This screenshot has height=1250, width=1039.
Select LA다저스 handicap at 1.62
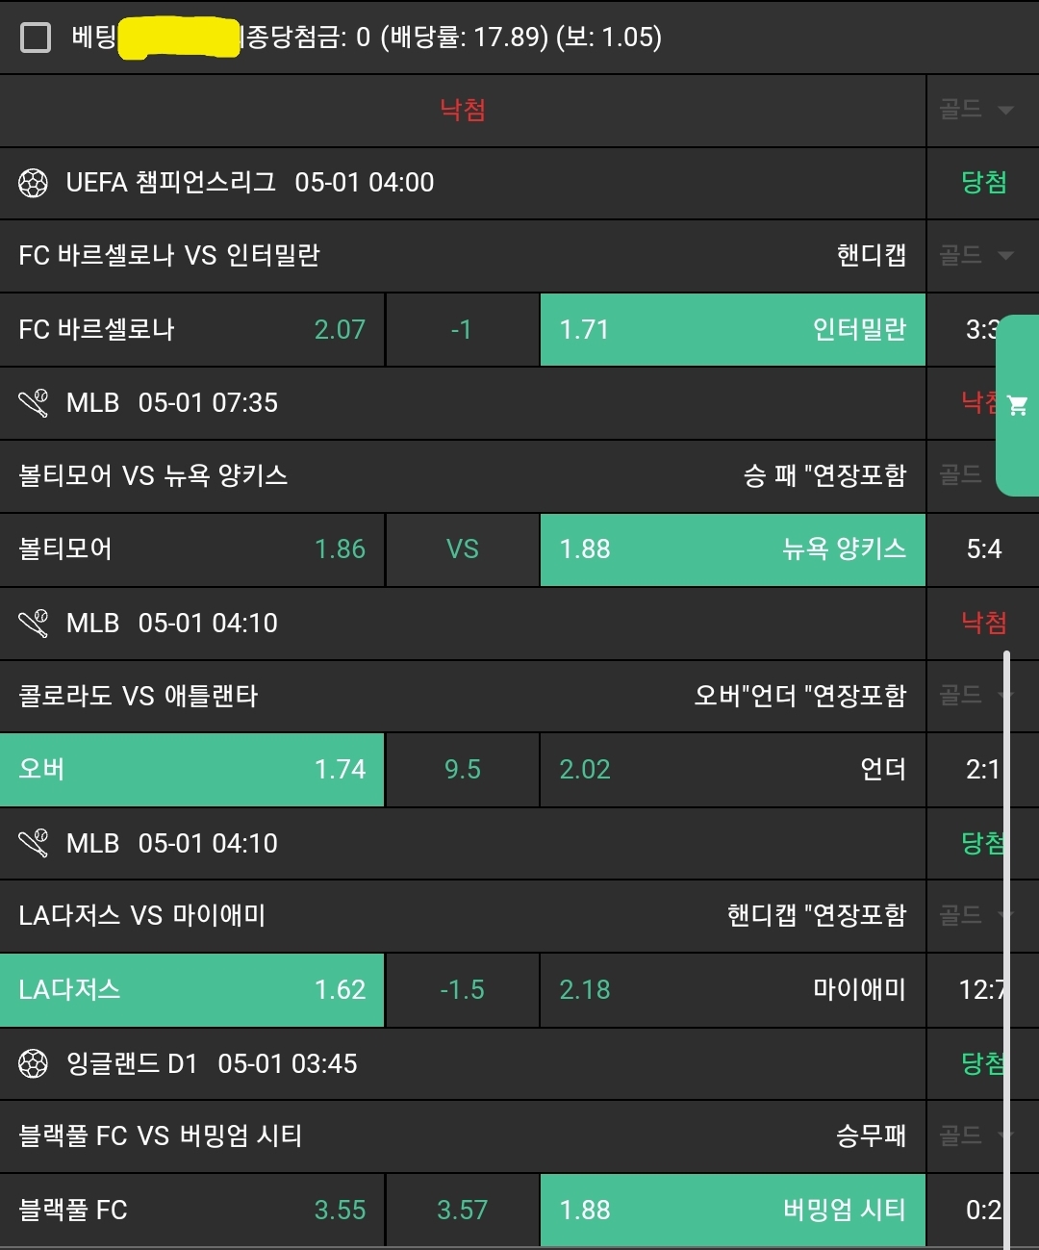pyautogui.click(x=191, y=990)
